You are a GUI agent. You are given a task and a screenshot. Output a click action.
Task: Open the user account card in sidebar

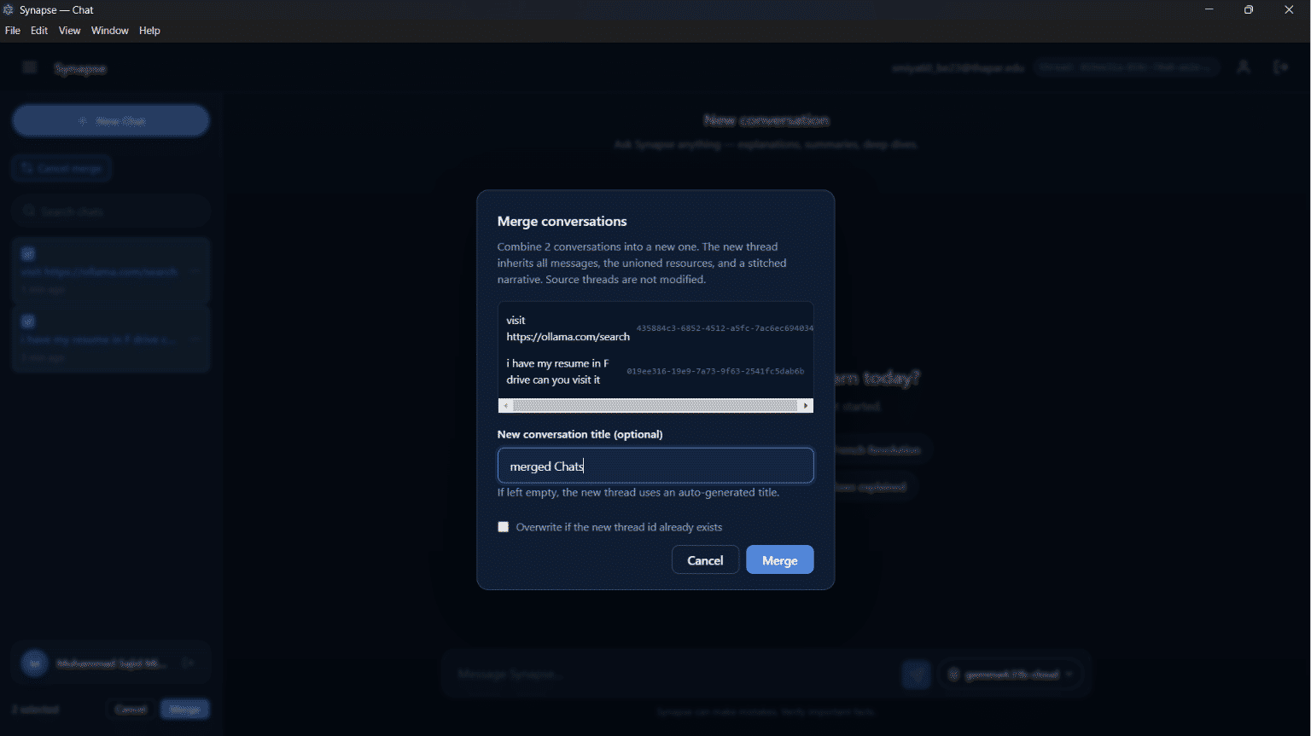[x=111, y=663]
